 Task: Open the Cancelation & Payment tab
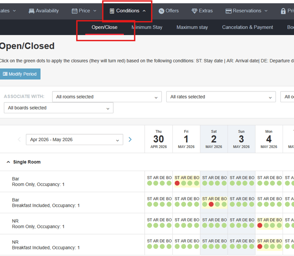tap(247, 27)
